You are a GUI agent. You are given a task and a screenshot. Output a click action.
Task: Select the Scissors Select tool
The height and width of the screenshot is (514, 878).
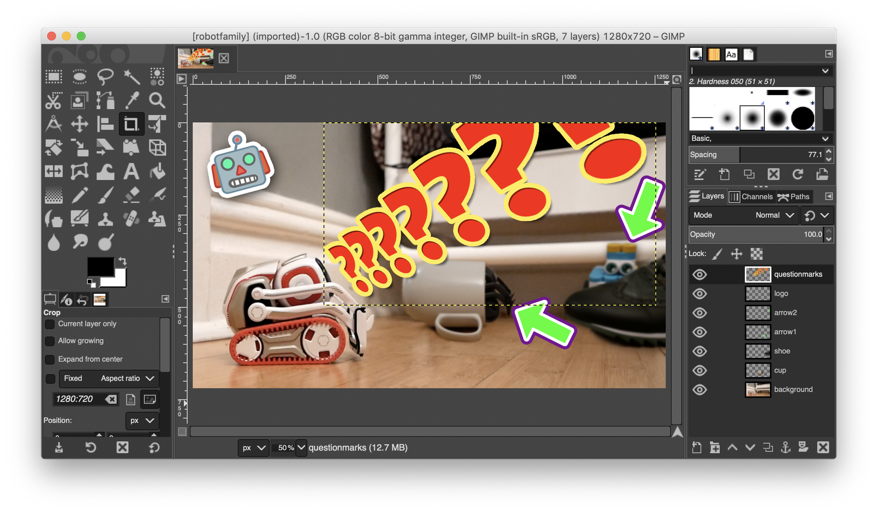click(x=54, y=101)
